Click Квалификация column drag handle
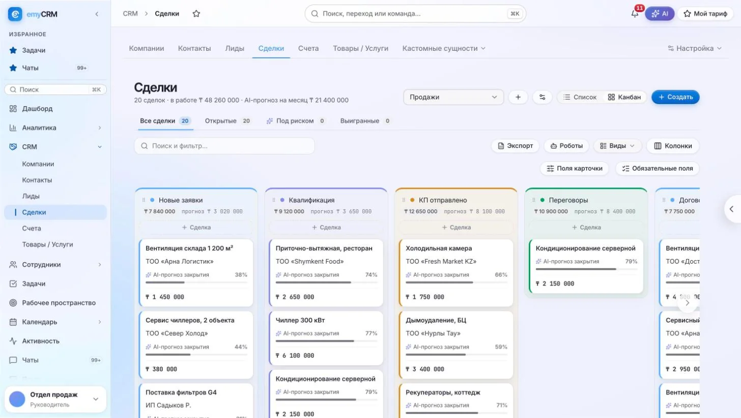 point(274,200)
